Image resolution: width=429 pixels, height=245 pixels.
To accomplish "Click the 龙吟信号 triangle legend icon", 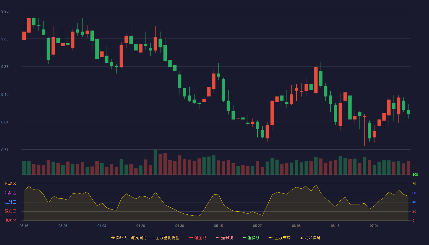I will [302, 238].
